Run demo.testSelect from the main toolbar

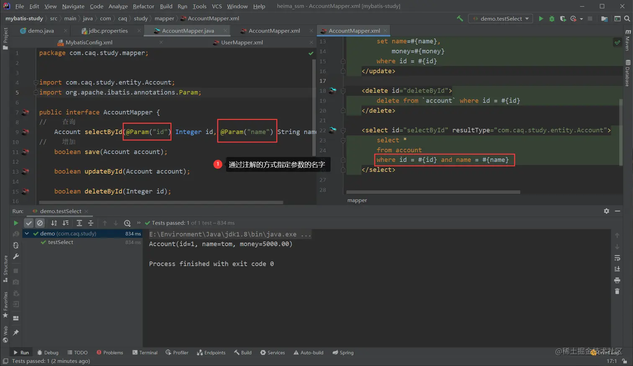541,18
